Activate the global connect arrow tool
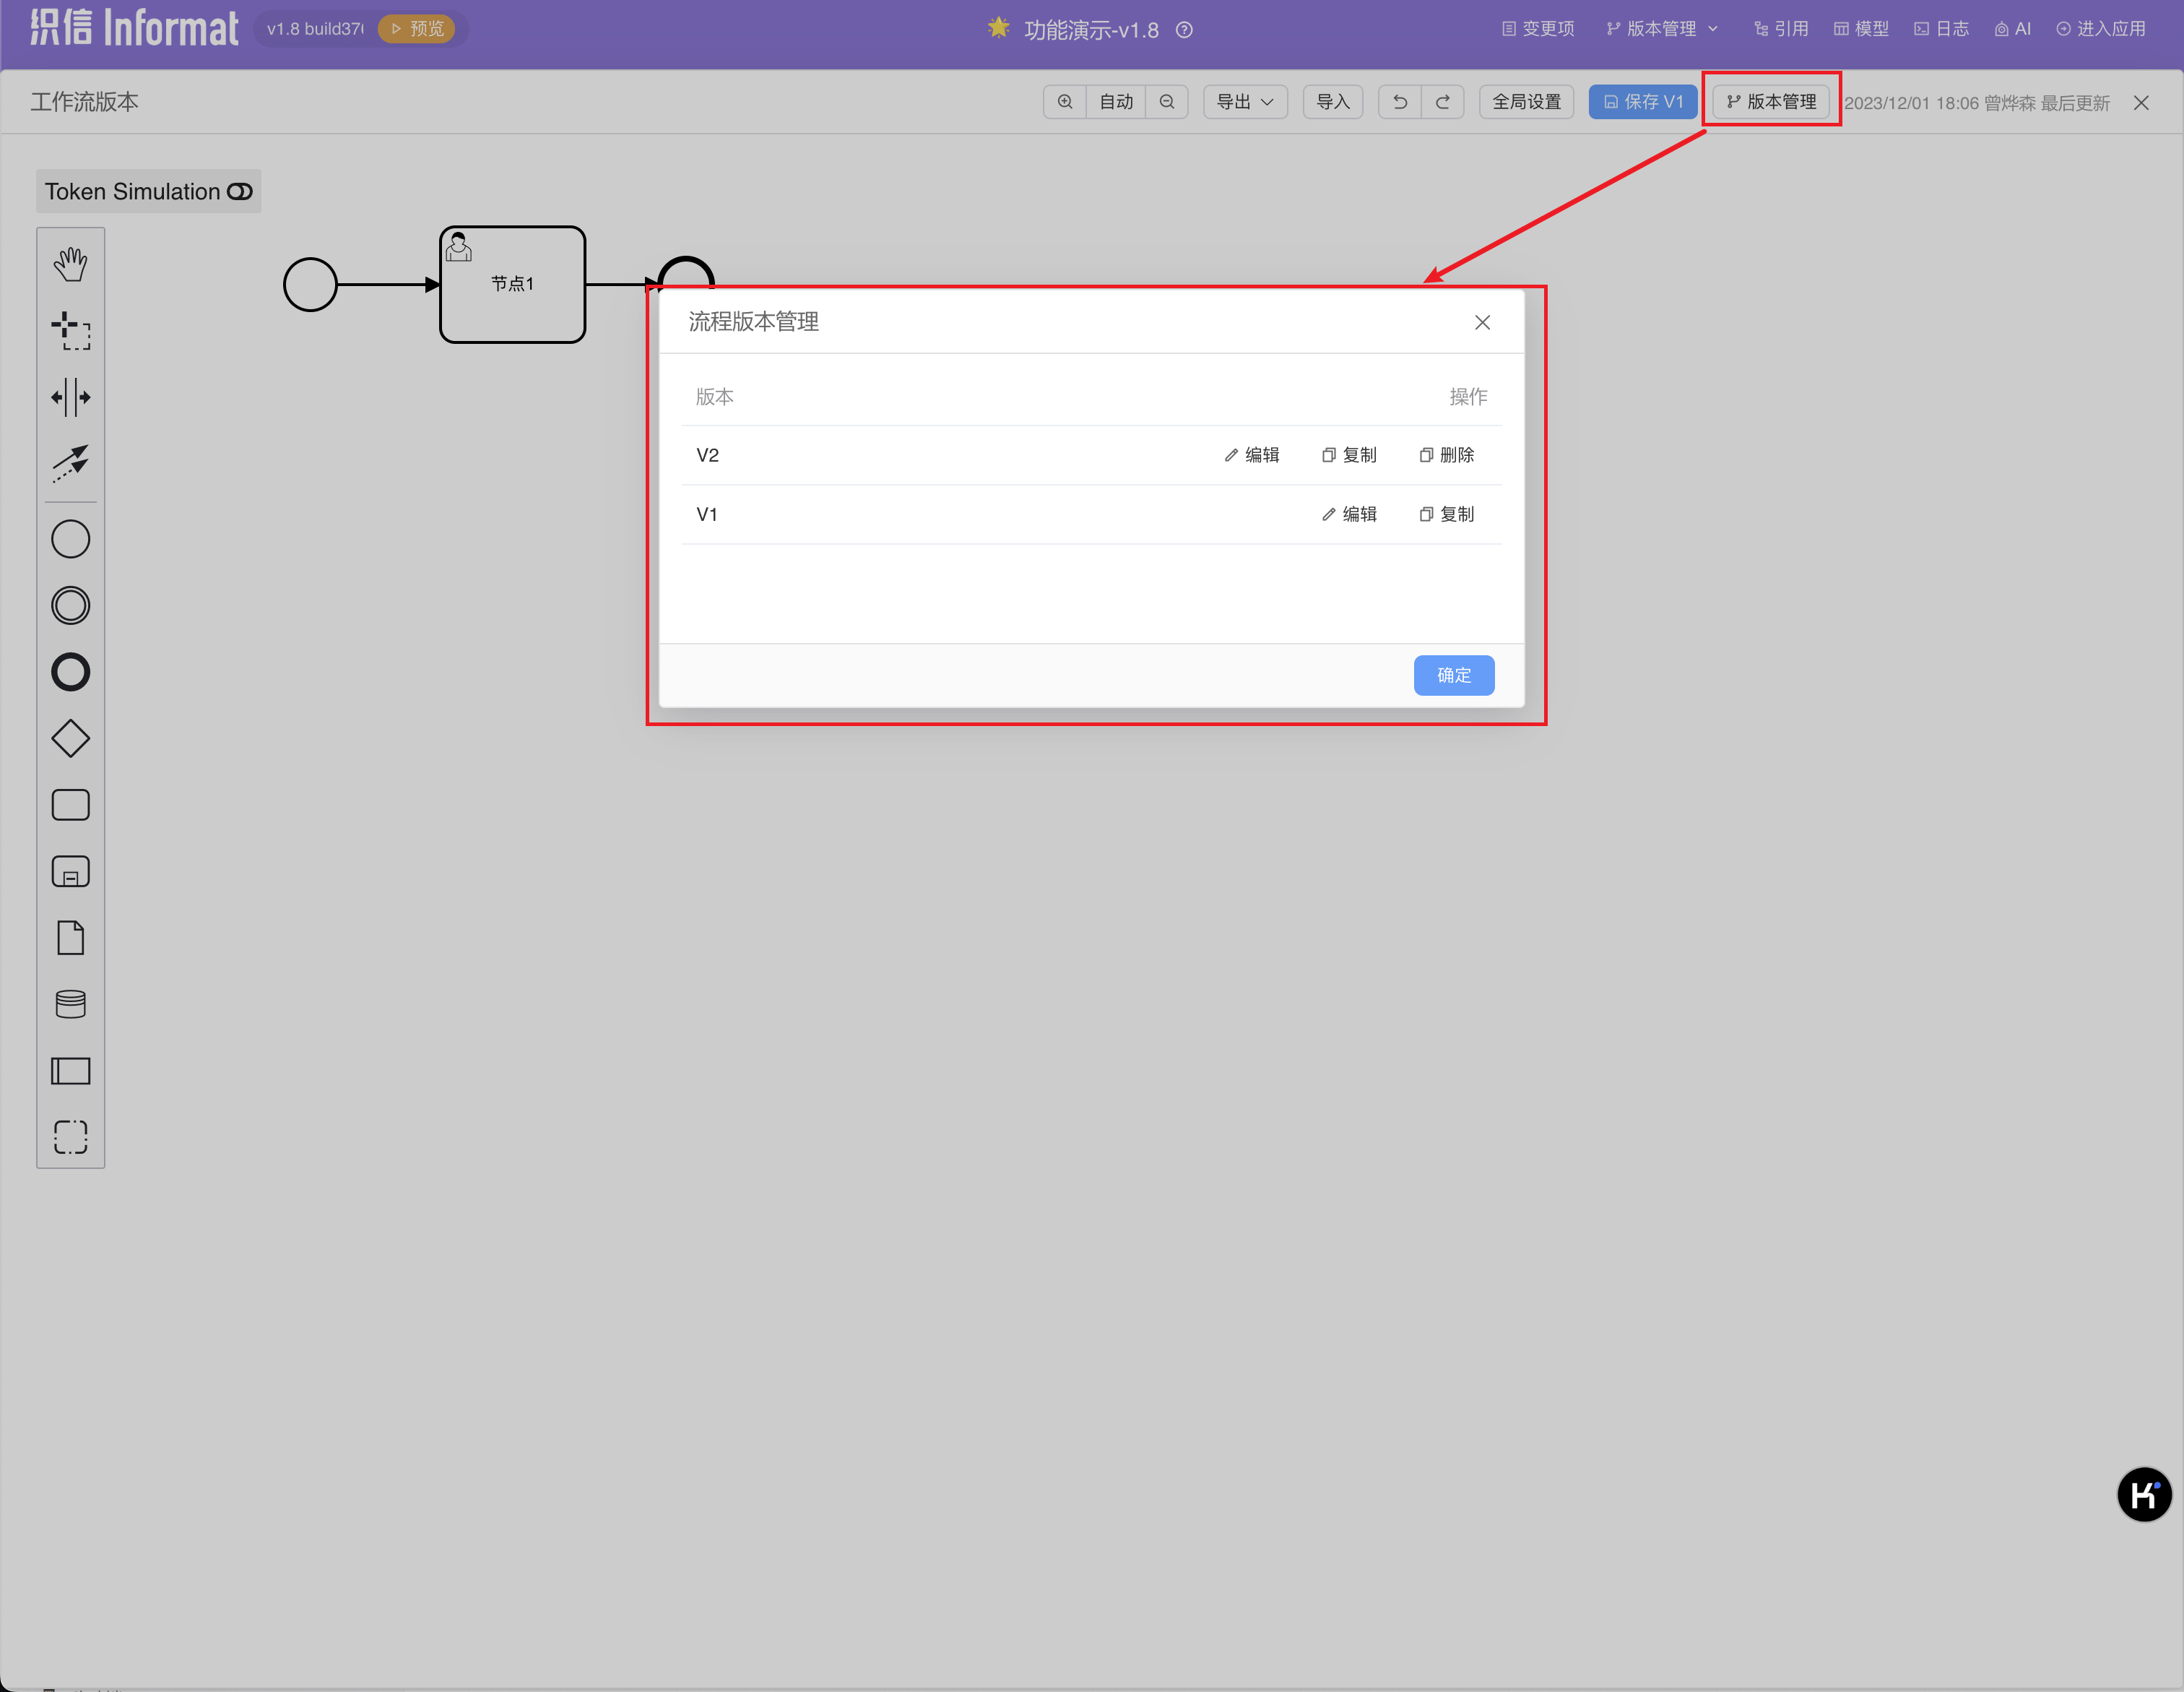Screen dimensions: 2184x1692 [70, 463]
